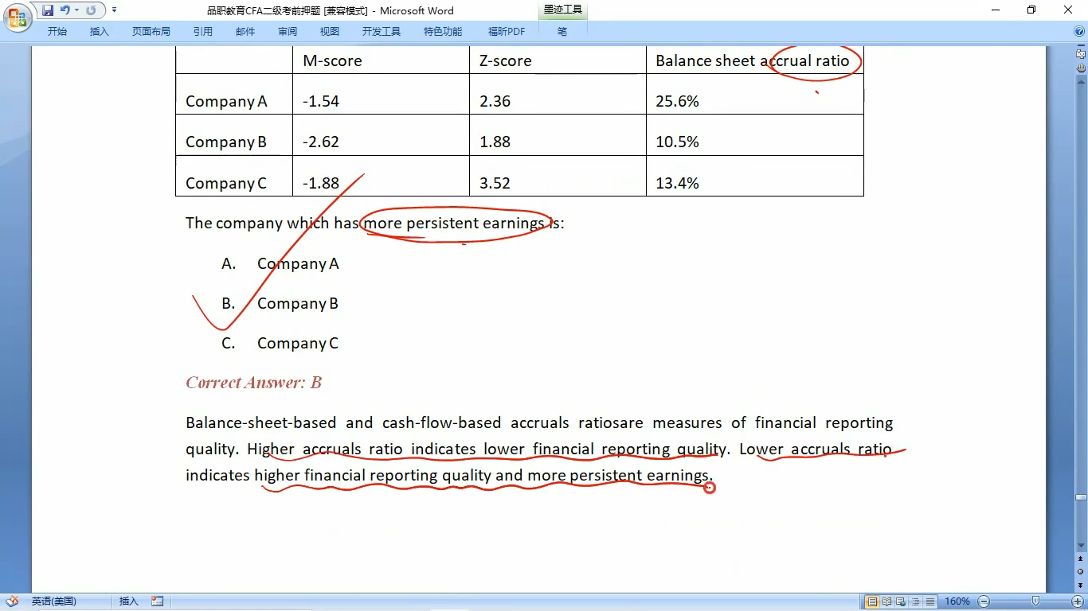
Task: Switch to Outline view
Action: coord(915,601)
